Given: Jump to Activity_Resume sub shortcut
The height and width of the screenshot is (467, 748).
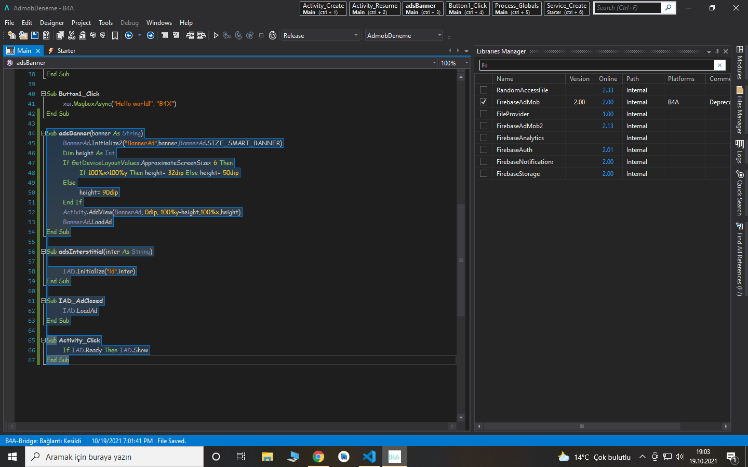Looking at the screenshot, I should 375,8.
